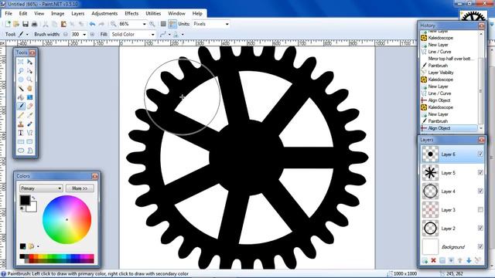Select the Clone Stamp tool

[x=21, y=124]
